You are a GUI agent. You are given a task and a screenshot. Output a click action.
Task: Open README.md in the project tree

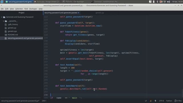(13, 35)
